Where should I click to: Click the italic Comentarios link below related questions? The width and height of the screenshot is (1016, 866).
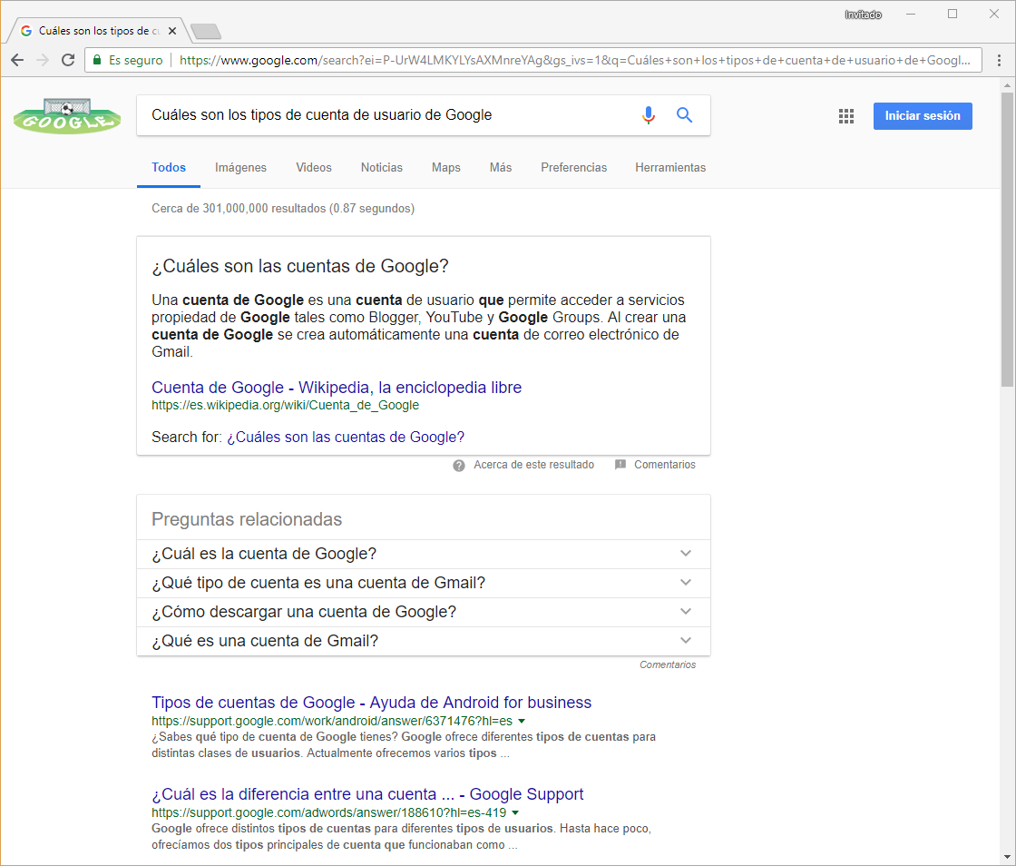coord(668,664)
